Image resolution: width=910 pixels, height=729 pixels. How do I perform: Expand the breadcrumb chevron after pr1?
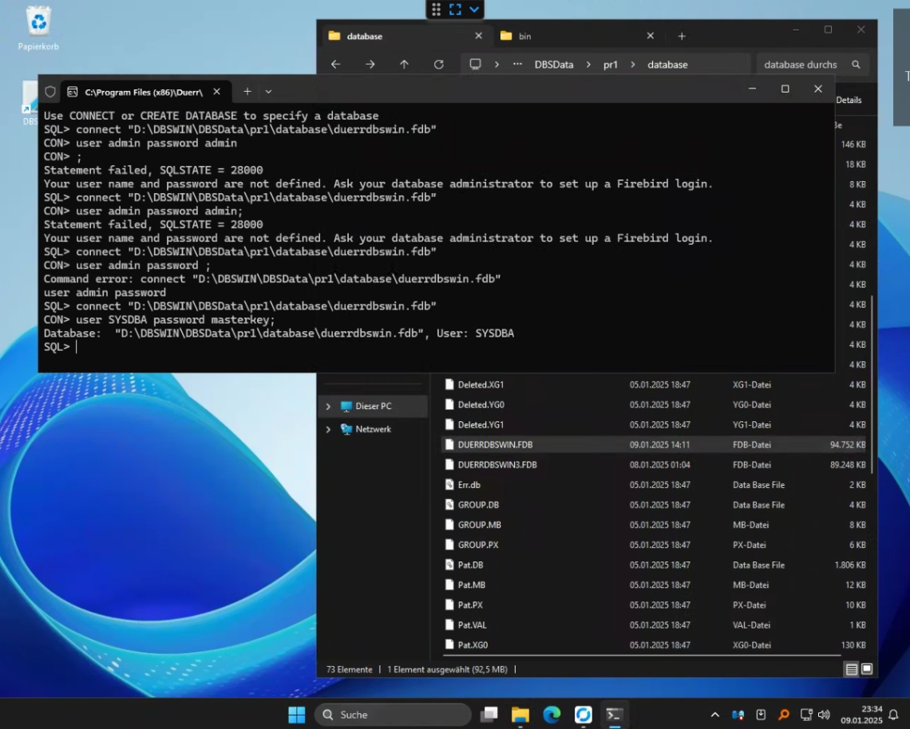(x=632, y=64)
